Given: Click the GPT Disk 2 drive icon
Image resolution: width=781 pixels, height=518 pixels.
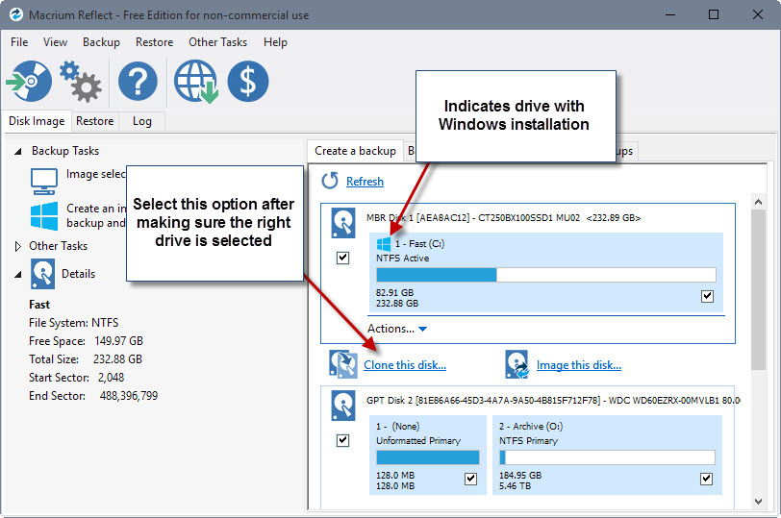Looking at the screenshot, I should [343, 406].
